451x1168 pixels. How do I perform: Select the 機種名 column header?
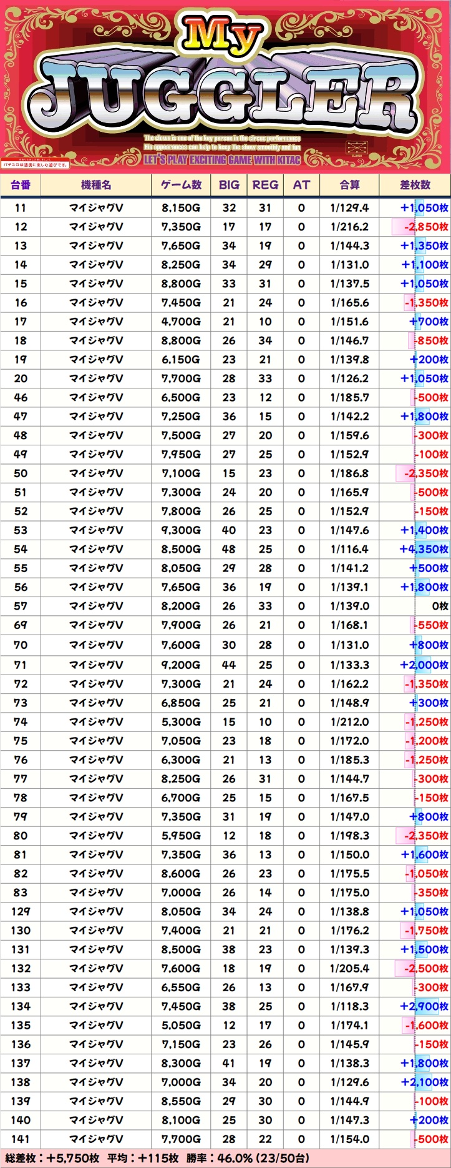point(96,185)
